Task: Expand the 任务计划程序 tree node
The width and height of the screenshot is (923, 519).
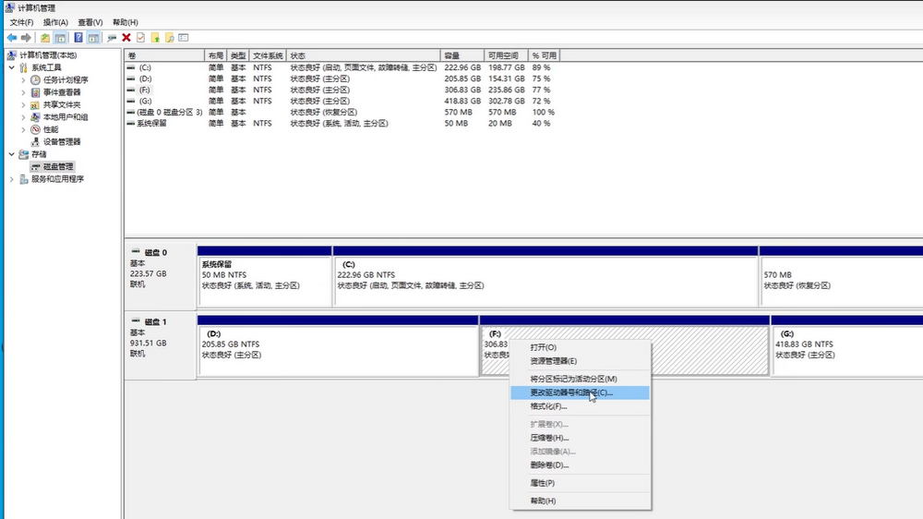Action: point(23,80)
